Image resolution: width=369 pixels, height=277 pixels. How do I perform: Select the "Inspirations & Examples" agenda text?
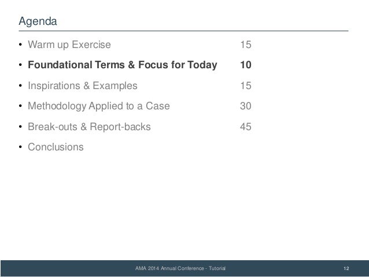pyautogui.click(x=83, y=86)
